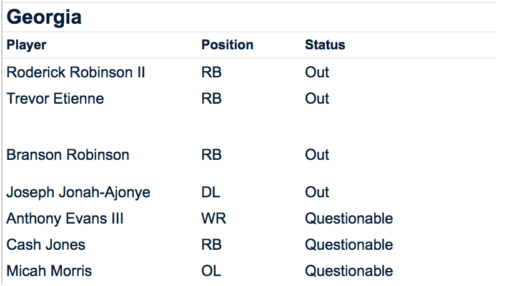Click the RB position for Roderick Robinson II
This screenshot has width=521, height=286.
pos(211,72)
